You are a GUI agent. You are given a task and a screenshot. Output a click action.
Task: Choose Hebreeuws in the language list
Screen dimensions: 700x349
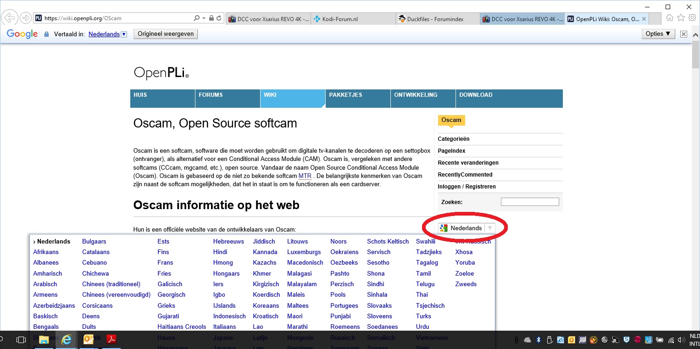click(x=228, y=241)
